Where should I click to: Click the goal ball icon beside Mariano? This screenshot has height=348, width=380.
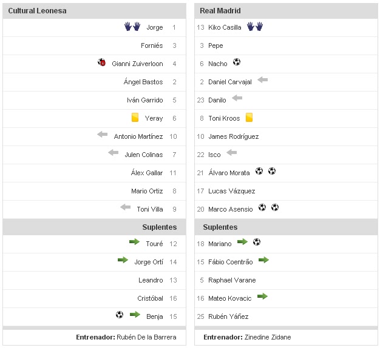pos(257,242)
